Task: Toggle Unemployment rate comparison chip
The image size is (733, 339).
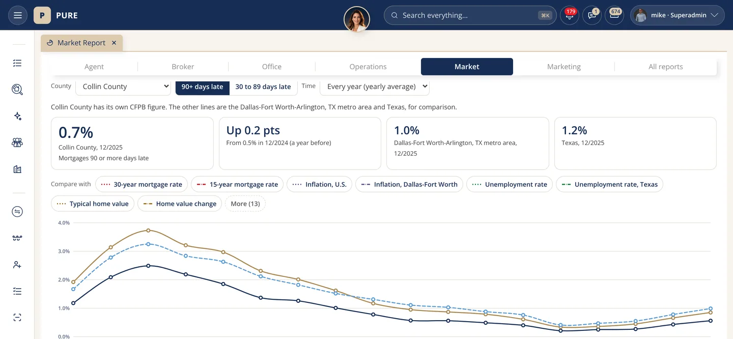Action: (510, 184)
